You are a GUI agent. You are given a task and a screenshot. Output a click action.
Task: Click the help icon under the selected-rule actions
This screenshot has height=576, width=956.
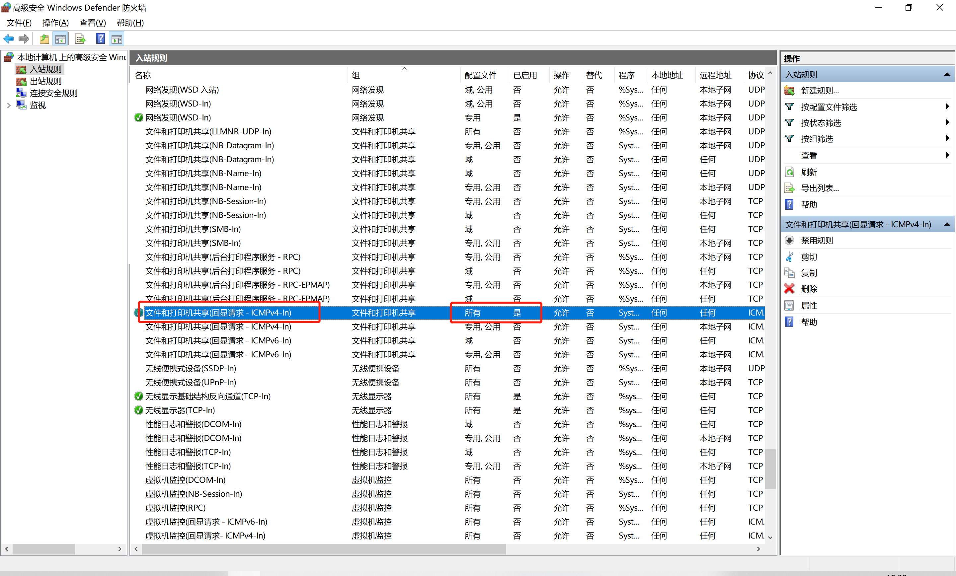click(x=789, y=322)
